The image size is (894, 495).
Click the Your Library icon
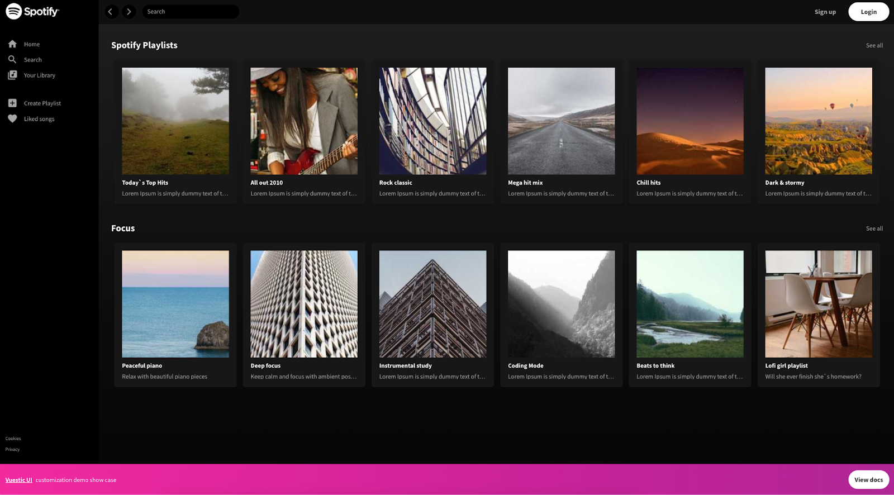(12, 75)
